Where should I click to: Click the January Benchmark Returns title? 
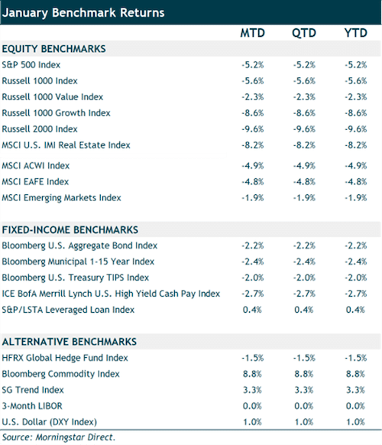[83, 13]
